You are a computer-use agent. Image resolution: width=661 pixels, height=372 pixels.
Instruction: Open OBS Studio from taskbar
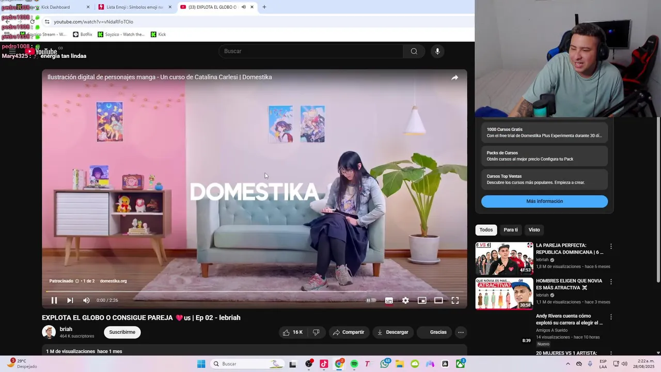(309, 364)
